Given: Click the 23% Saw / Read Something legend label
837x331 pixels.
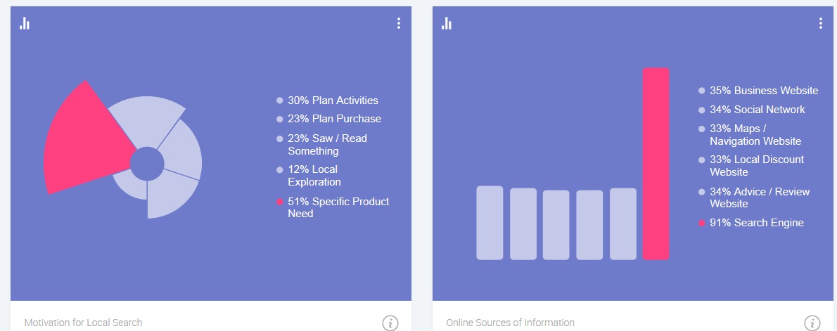Looking at the screenshot, I should (x=327, y=144).
